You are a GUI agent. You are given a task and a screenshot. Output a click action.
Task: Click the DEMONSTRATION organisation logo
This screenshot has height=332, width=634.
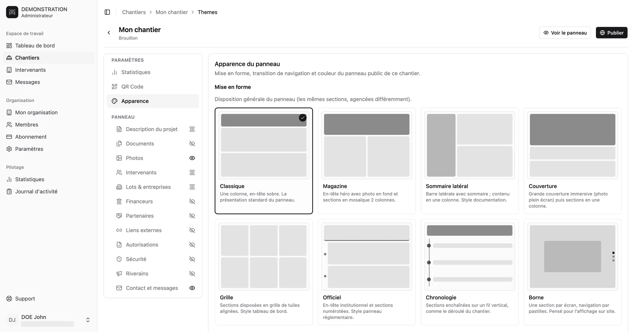click(12, 12)
